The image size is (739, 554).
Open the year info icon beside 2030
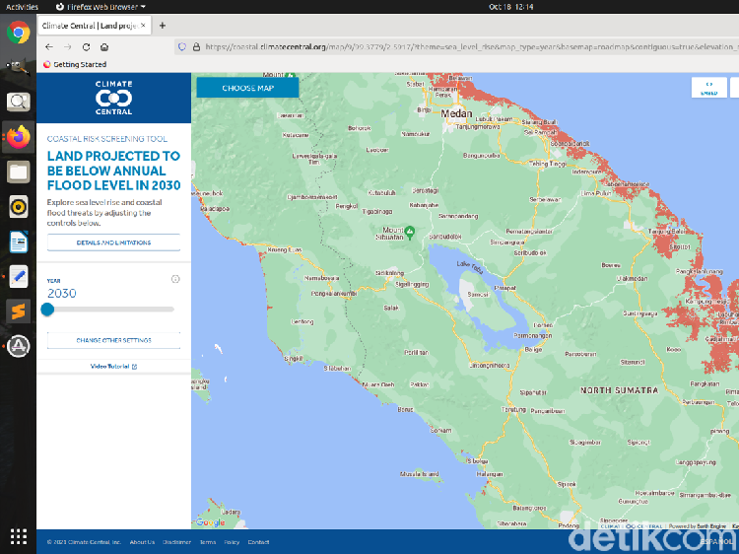[175, 279]
